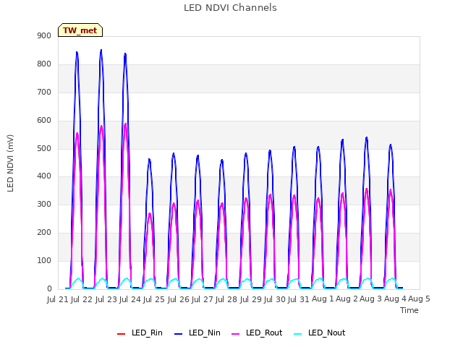Click the Jul 24 x-axis tick label
Image resolution: width=463 pixels, height=347 pixels.
pos(130,299)
